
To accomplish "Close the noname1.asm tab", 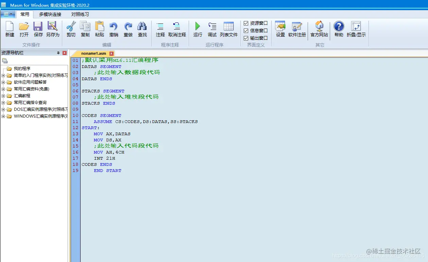I will 112,54.
